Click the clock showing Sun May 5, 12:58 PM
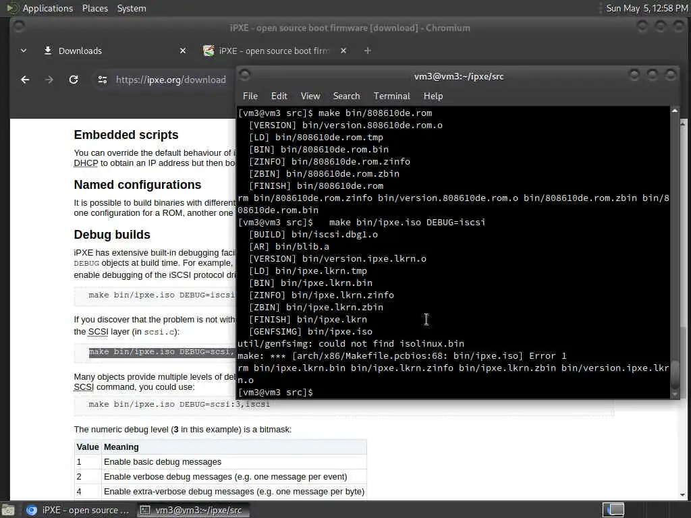 click(x=646, y=8)
